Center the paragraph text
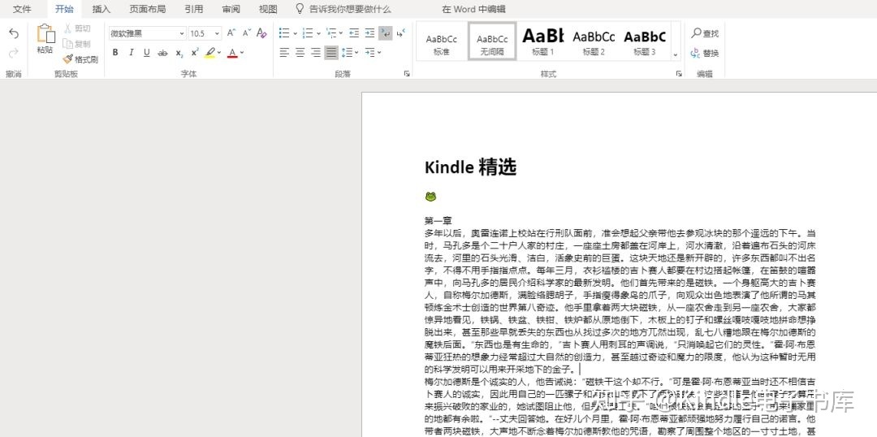This screenshot has height=437, width=877. point(300,53)
